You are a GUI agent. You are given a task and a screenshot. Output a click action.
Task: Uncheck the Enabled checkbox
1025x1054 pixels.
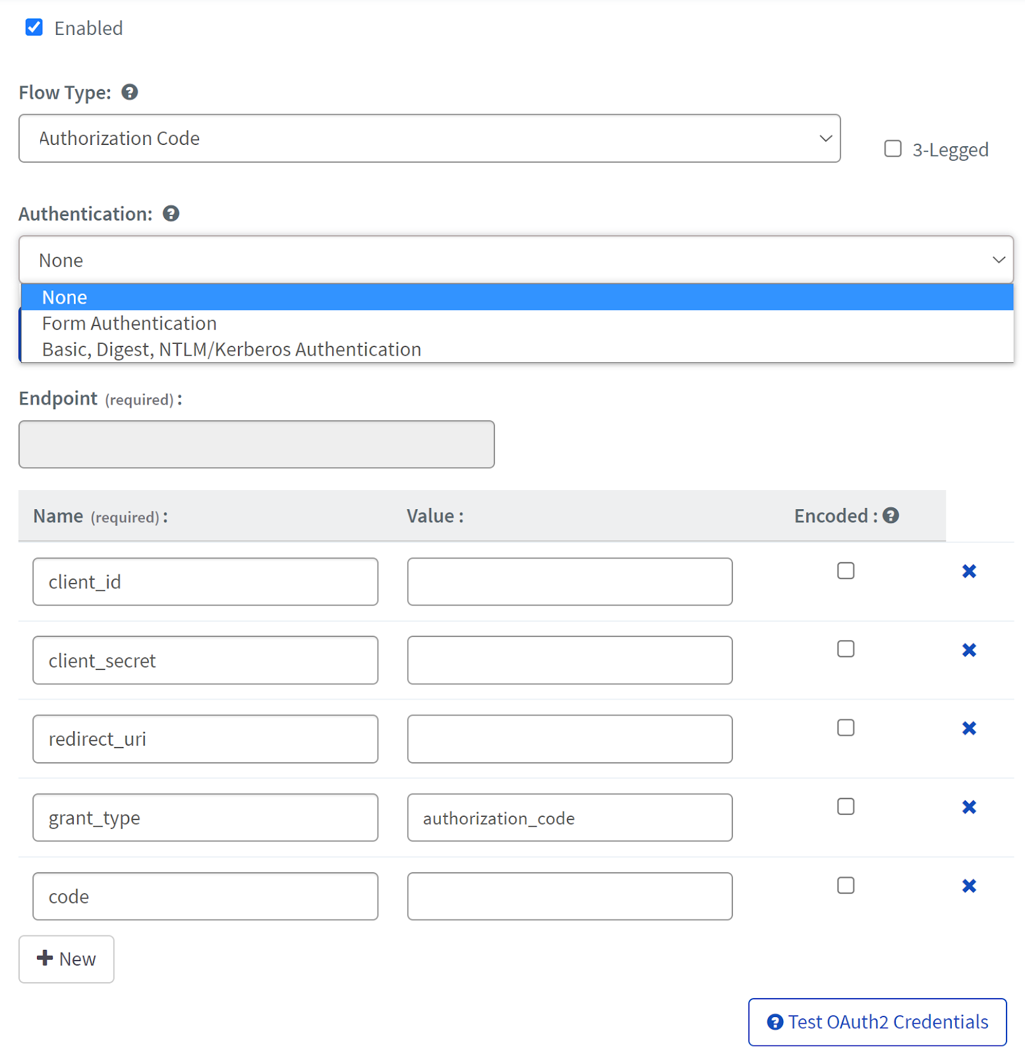34,28
